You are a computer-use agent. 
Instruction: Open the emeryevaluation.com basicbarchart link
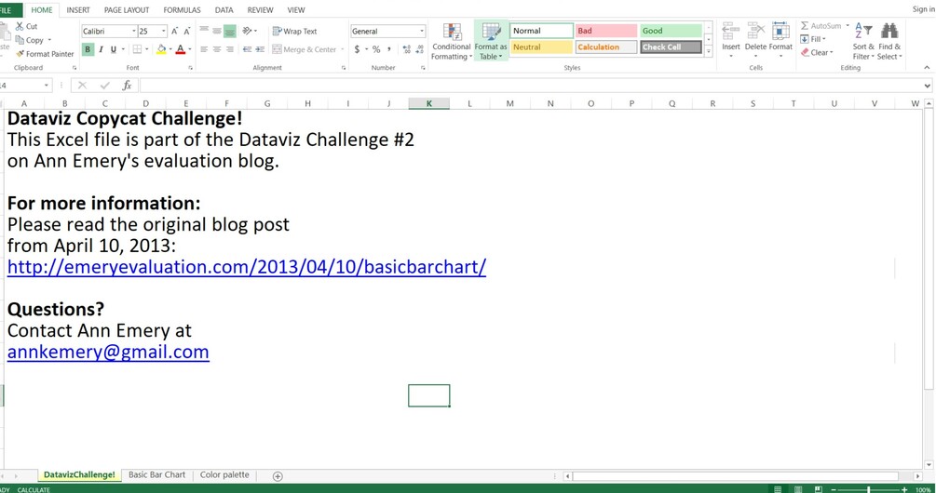[247, 266]
